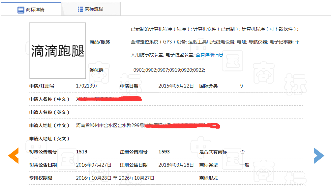Click the 商标类型 value 一般

coord(245,165)
